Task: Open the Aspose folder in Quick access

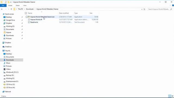Action: point(8,32)
